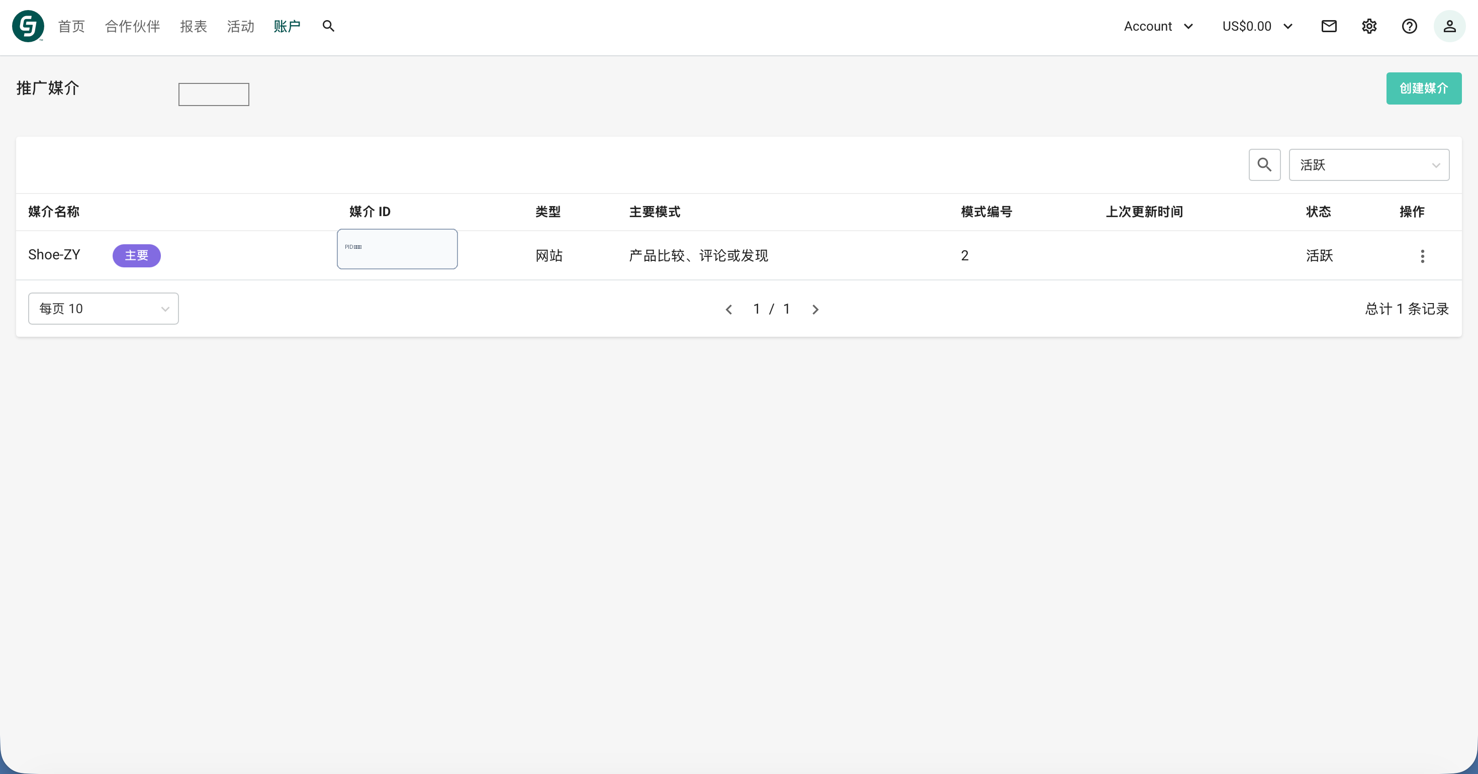1478x774 pixels.
Task: Open the 活跃 status filter dropdown
Action: pos(1369,165)
